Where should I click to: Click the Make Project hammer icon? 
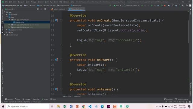(x=110, y=5)
